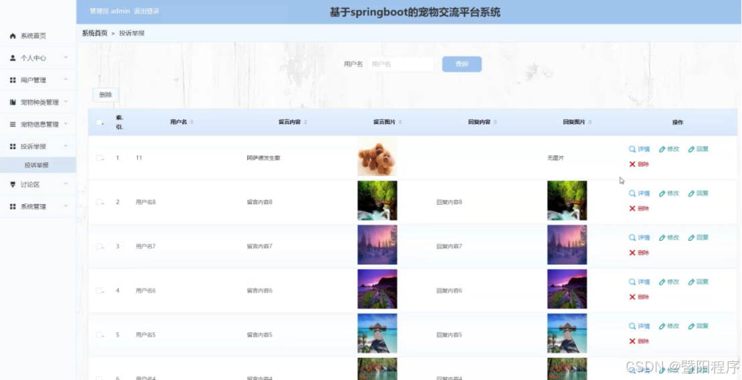
Task: Click 回复 for 用户名5 row
Action: point(698,326)
